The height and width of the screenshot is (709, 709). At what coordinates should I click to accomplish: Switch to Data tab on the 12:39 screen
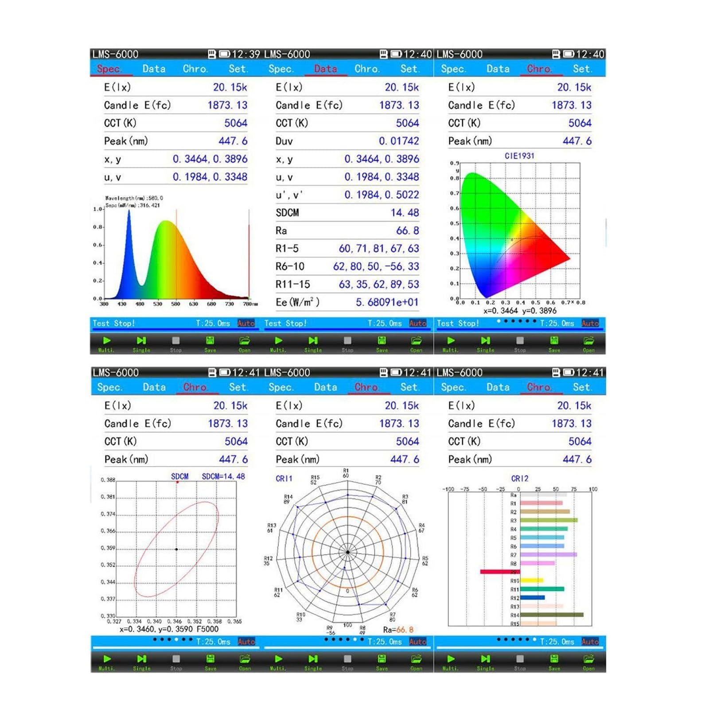coord(154,69)
